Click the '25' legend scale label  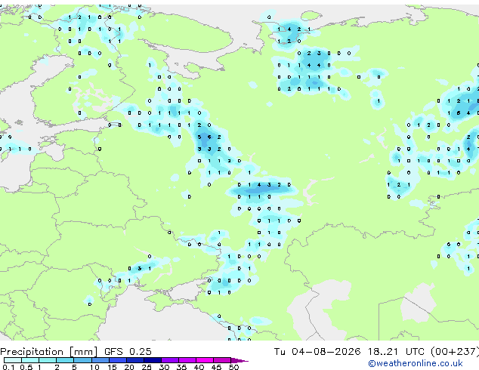coord(147,367)
